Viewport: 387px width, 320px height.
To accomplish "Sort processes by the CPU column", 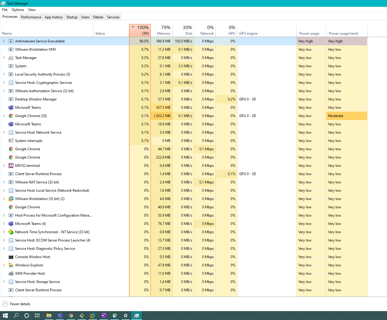I will pyautogui.click(x=140, y=30).
